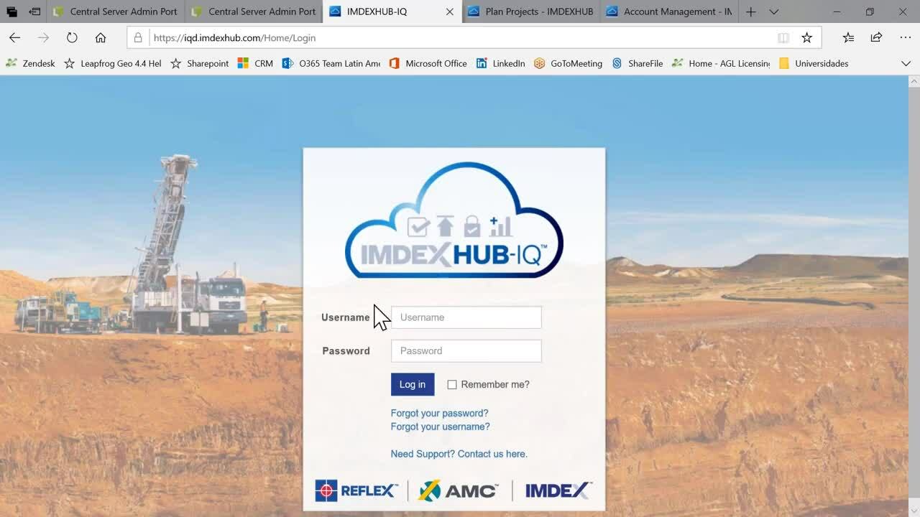The width and height of the screenshot is (920, 517).
Task: Click the AMC logo
Action: (x=458, y=490)
